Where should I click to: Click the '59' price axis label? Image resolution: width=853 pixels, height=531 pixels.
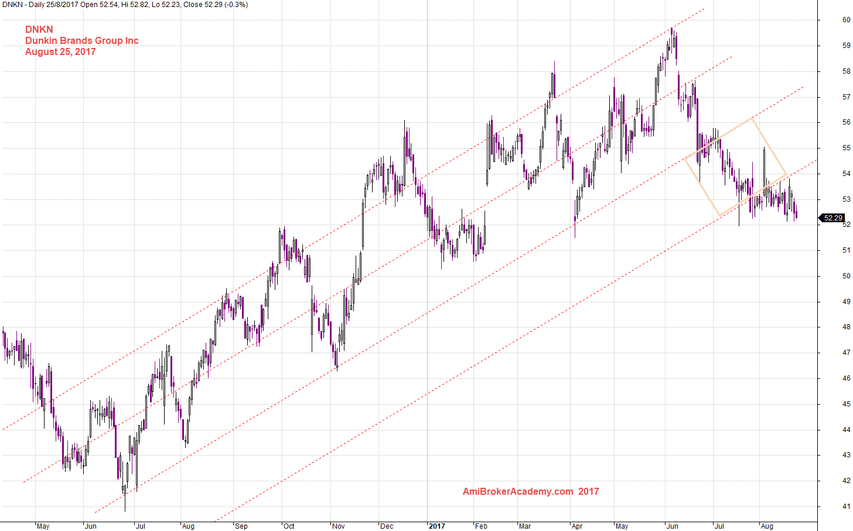(846, 46)
